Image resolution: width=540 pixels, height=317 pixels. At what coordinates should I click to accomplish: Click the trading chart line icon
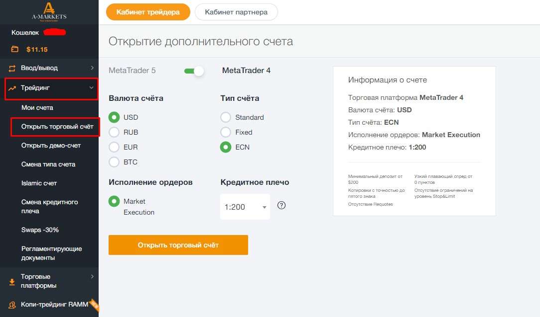(x=12, y=88)
